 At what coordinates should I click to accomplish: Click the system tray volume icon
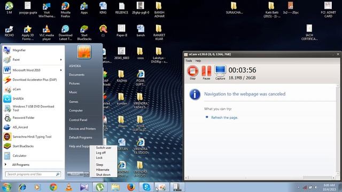[x=316, y=187]
